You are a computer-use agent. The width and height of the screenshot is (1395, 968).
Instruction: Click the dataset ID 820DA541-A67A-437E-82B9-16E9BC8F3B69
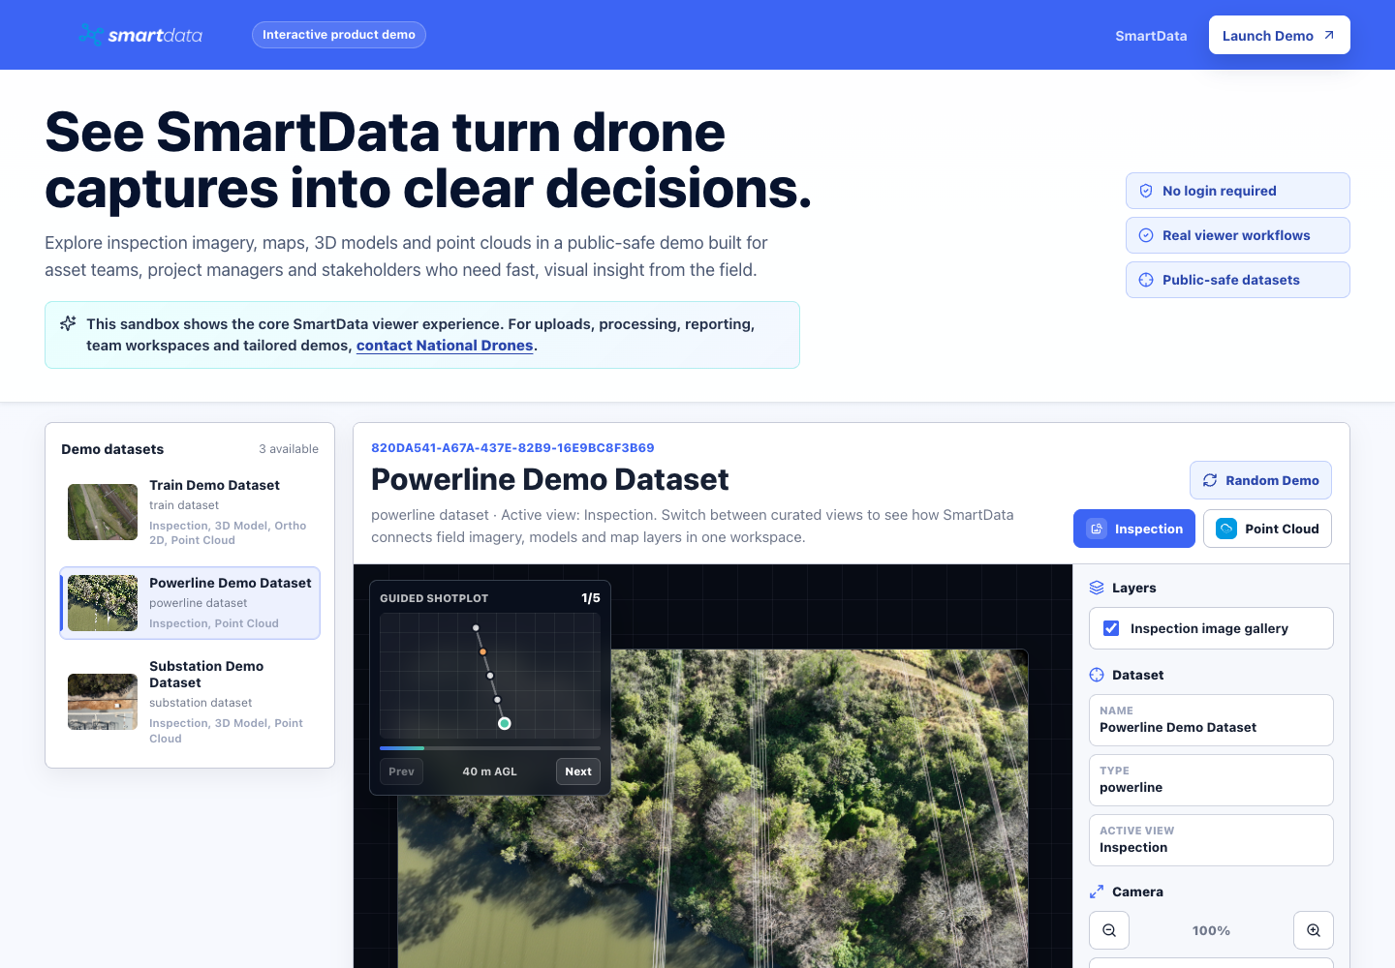(512, 448)
